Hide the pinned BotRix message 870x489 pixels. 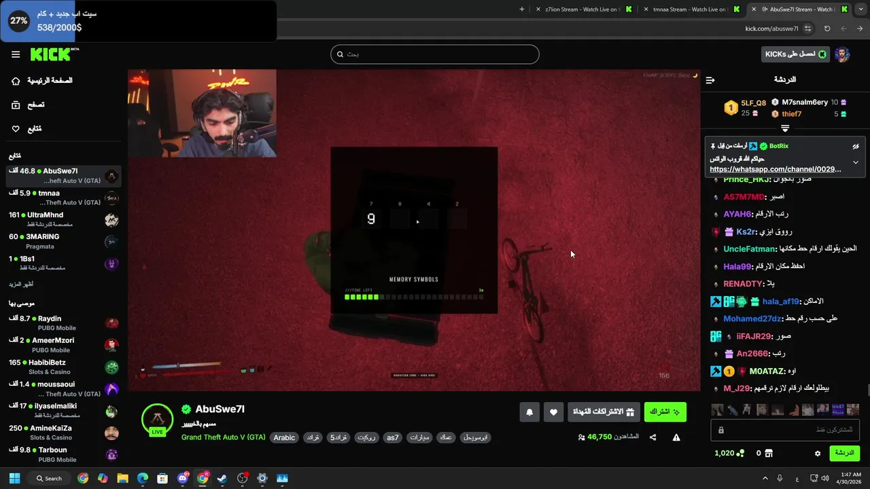pos(856,146)
